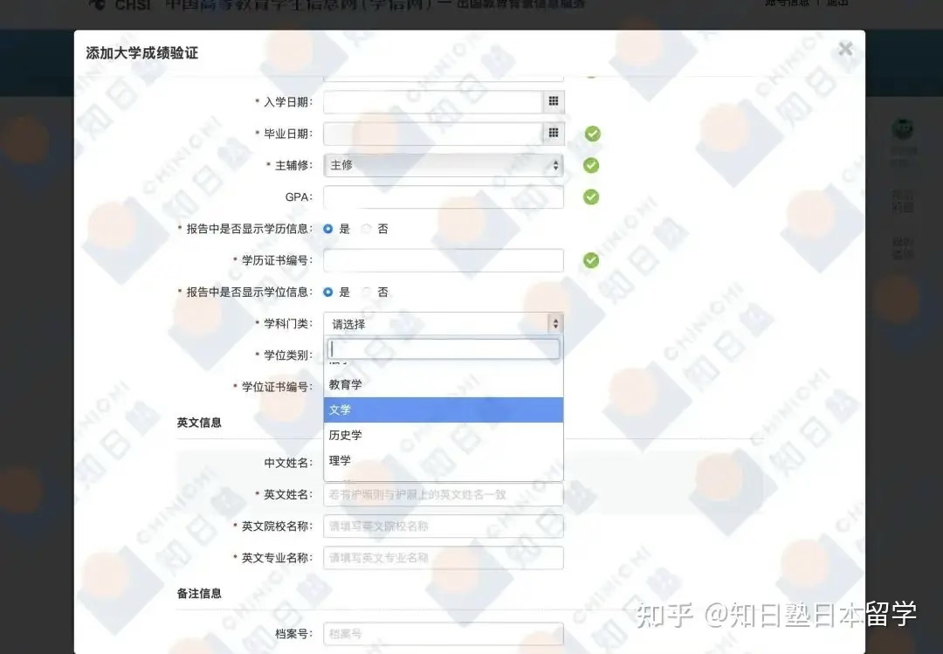Close the 添加大学成绩验证 dialog

(844, 50)
